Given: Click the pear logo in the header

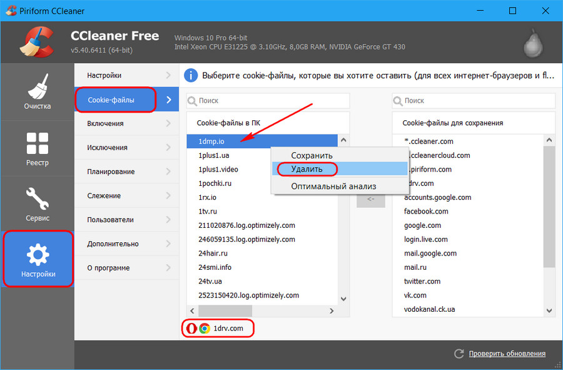Looking at the screenshot, I should pyautogui.click(x=532, y=41).
